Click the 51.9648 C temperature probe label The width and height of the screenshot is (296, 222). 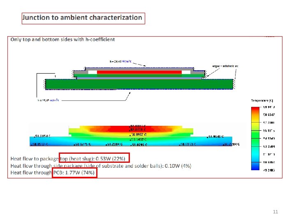pyautogui.click(x=215, y=136)
